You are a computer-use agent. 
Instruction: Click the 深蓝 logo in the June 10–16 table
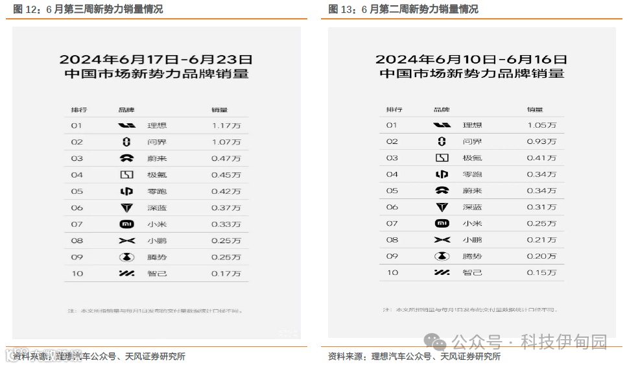442,207
